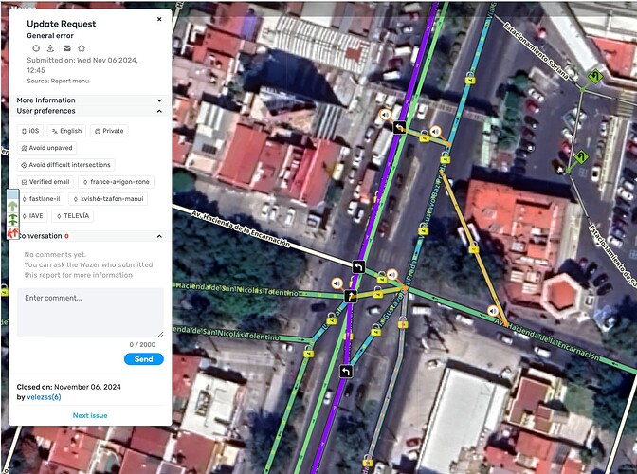Screen dimensions: 637x474
Task: Click the left-turn arrow ending white Av. Hacienda road
Action: 358,266
